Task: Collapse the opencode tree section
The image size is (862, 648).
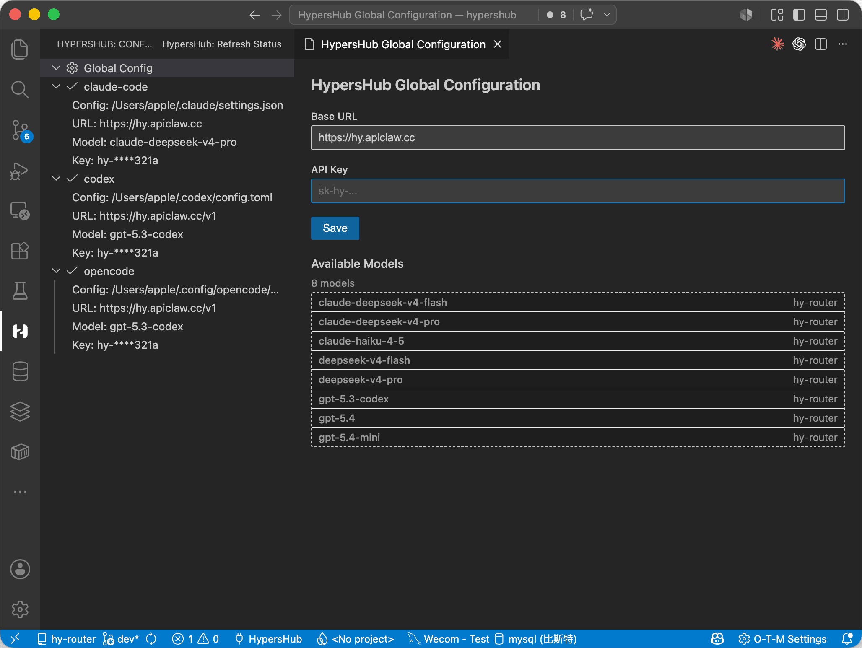Action: pos(56,271)
